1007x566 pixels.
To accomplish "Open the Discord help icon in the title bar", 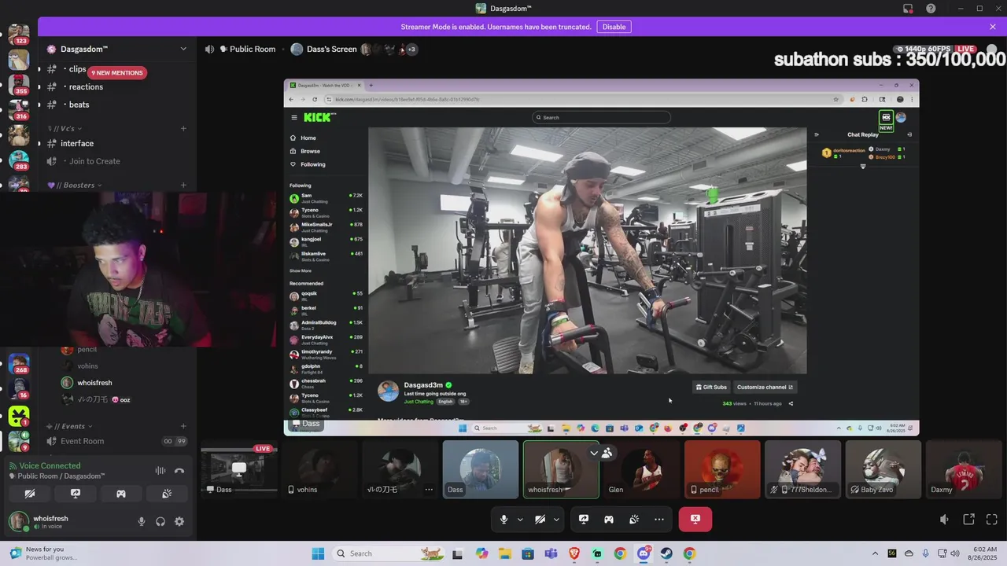I will [x=931, y=9].
